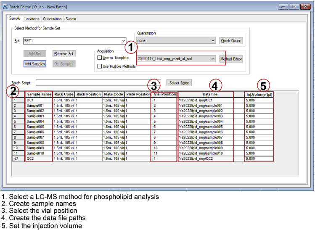Click the plate code cell in Sample007 row

point(113,137)
